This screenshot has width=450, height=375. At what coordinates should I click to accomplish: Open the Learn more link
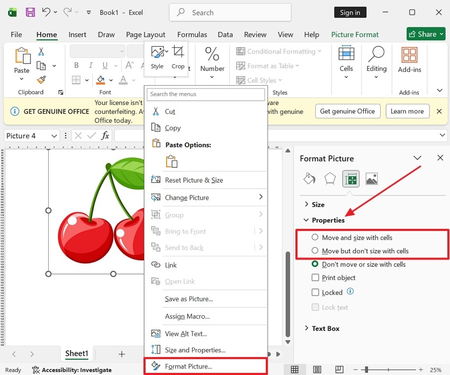(x=407, y=111)
